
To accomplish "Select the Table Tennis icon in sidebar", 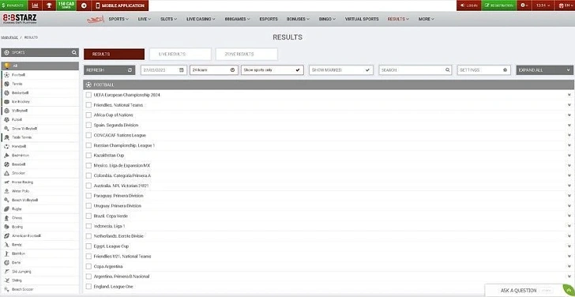I will (x=6, y=137).
